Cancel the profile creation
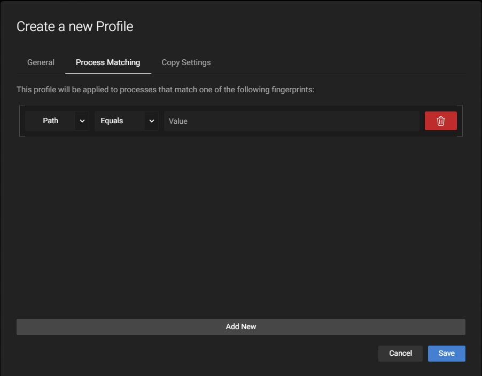 coord(400,353)
